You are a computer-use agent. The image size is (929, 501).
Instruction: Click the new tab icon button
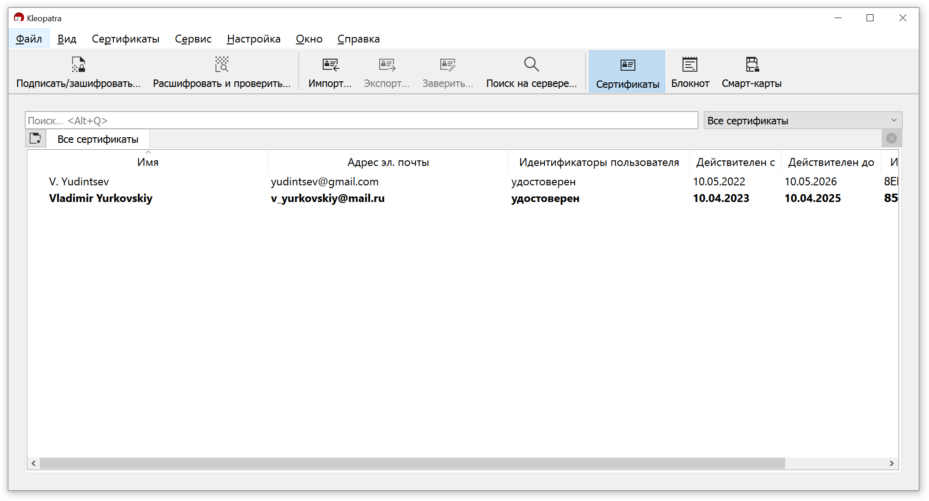(x=36, y=138)
